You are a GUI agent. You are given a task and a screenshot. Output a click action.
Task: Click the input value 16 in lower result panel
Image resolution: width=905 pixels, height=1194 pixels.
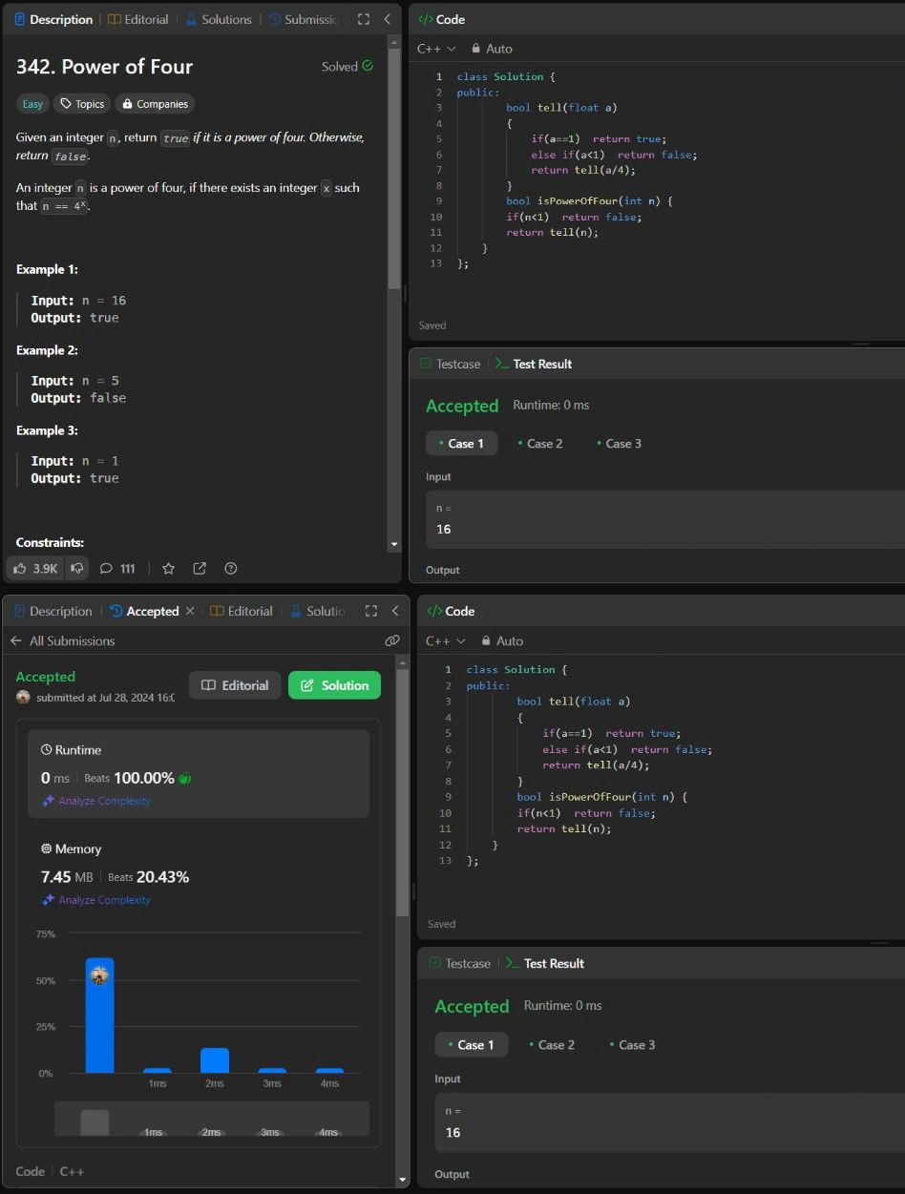pyautogui.click(x=453, y=1132)
